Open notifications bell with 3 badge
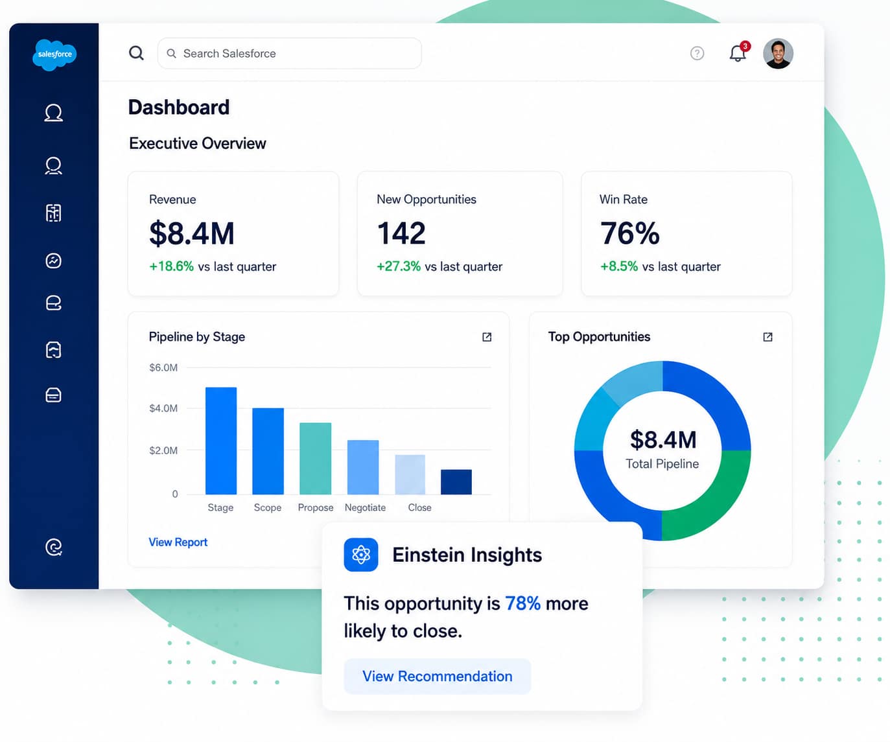This screenshot has width=890, height=742. (739, 52)
